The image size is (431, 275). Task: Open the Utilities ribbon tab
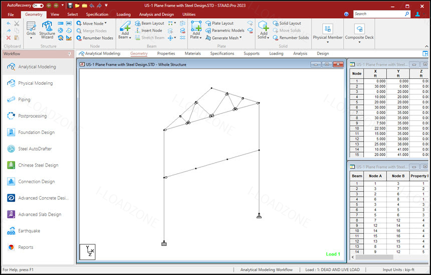tap(189, 15)
